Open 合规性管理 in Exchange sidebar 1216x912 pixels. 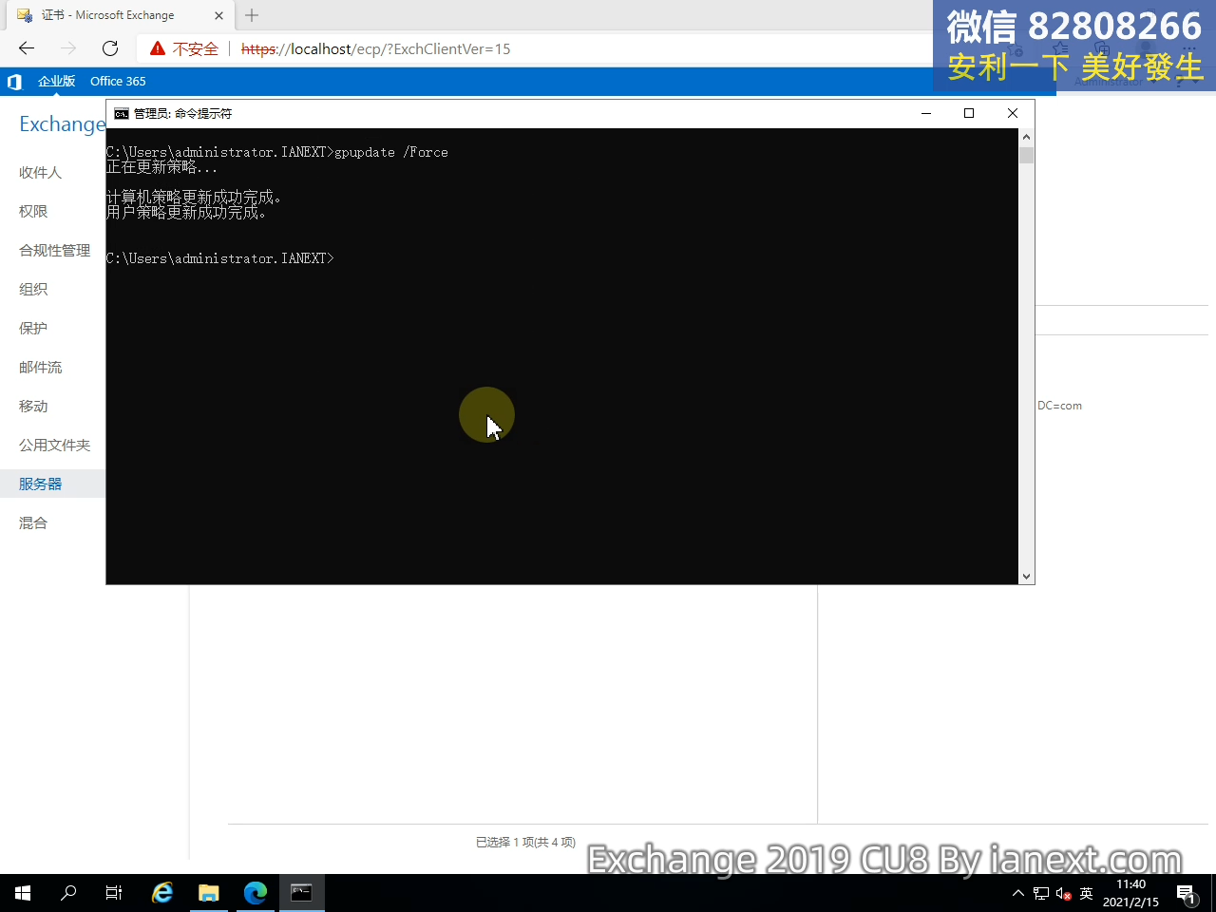[x=54, y=250]
